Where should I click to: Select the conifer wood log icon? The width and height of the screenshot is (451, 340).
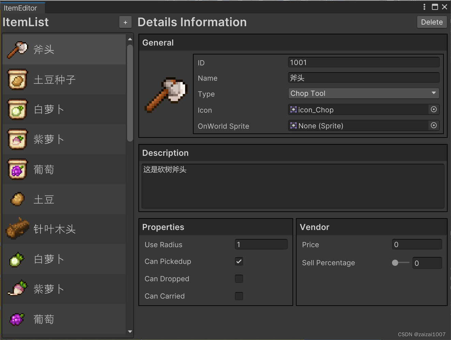click(18, 229)
